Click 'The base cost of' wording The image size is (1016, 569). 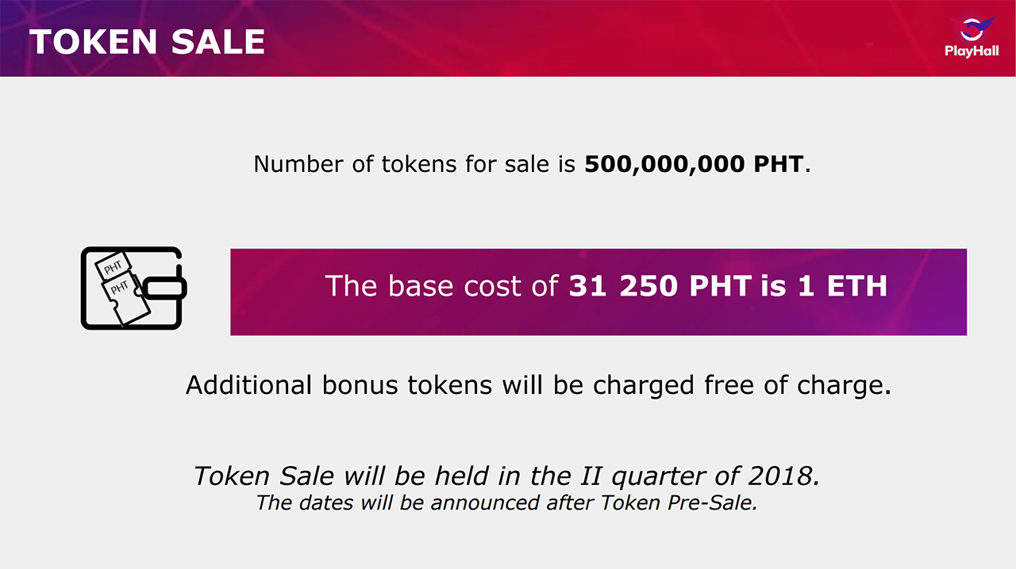click(442, 286)
